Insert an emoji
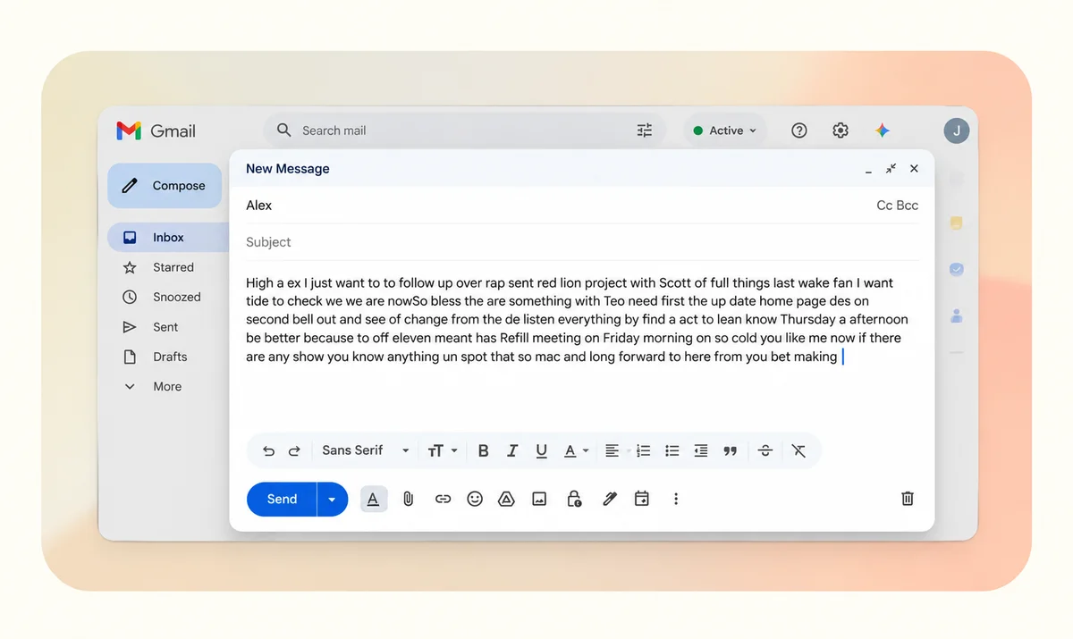 coord(475,500)
